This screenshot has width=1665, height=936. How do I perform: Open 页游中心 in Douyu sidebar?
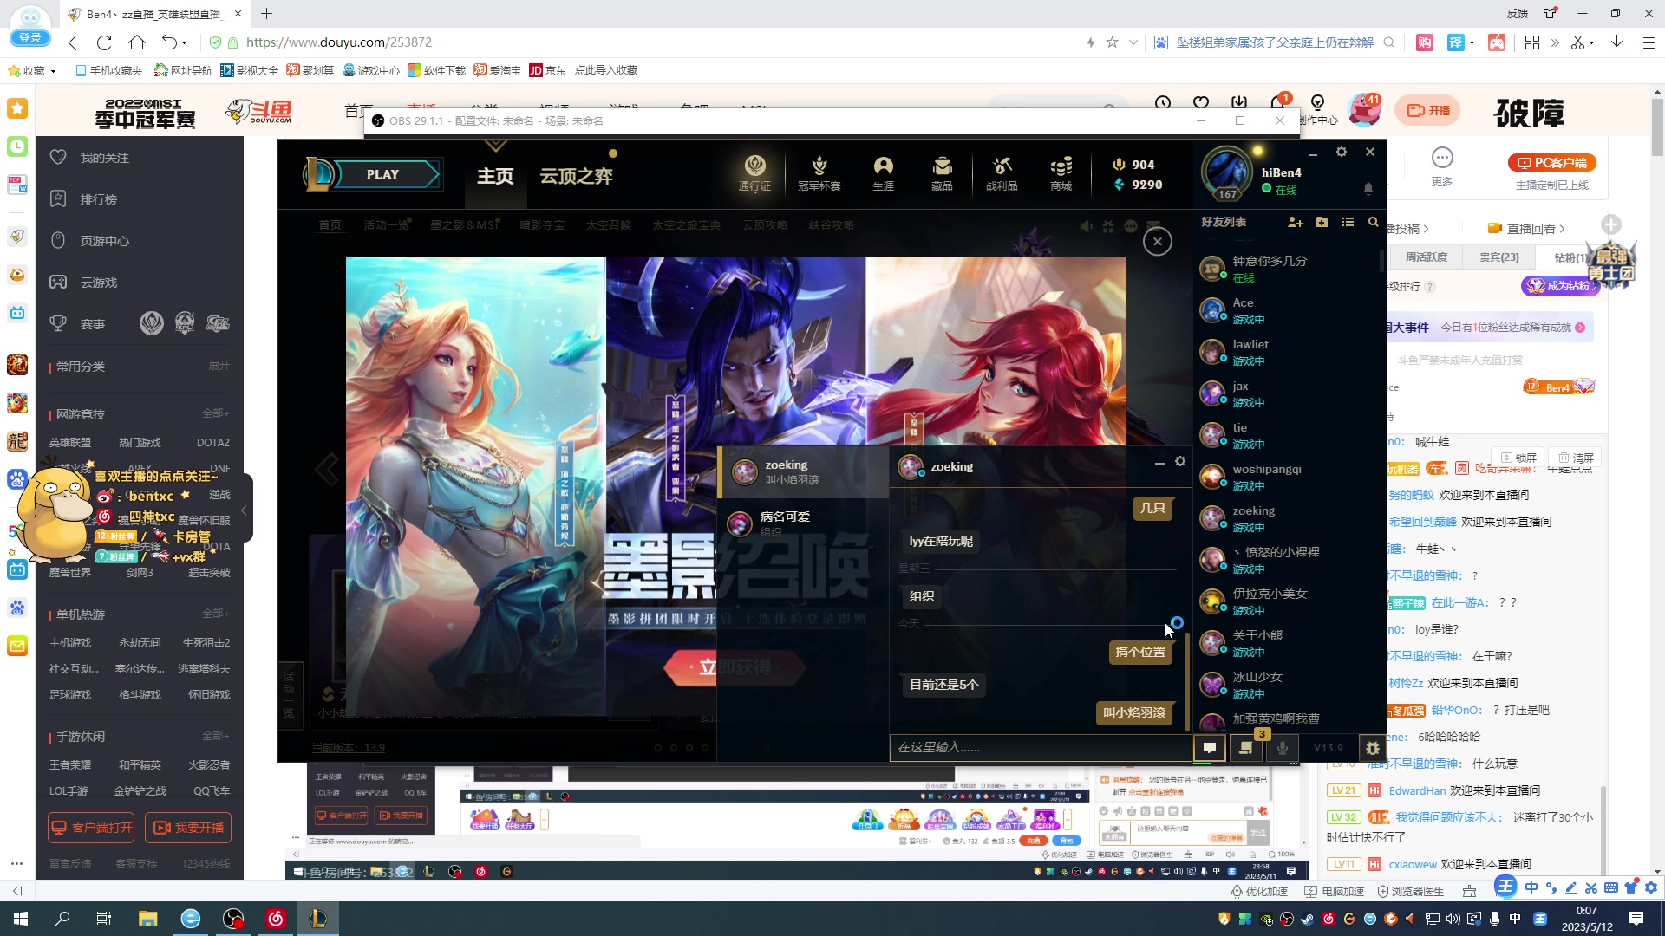pyautogui.click(x=104, y=241)
